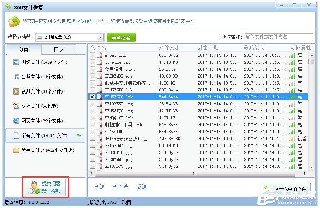Image resolution: width=320 pixels, height=208 pixels.
Task: Click the 快速查找 search input field
Action: (279, 37)
